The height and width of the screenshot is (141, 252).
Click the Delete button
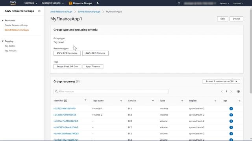(236, 19)
